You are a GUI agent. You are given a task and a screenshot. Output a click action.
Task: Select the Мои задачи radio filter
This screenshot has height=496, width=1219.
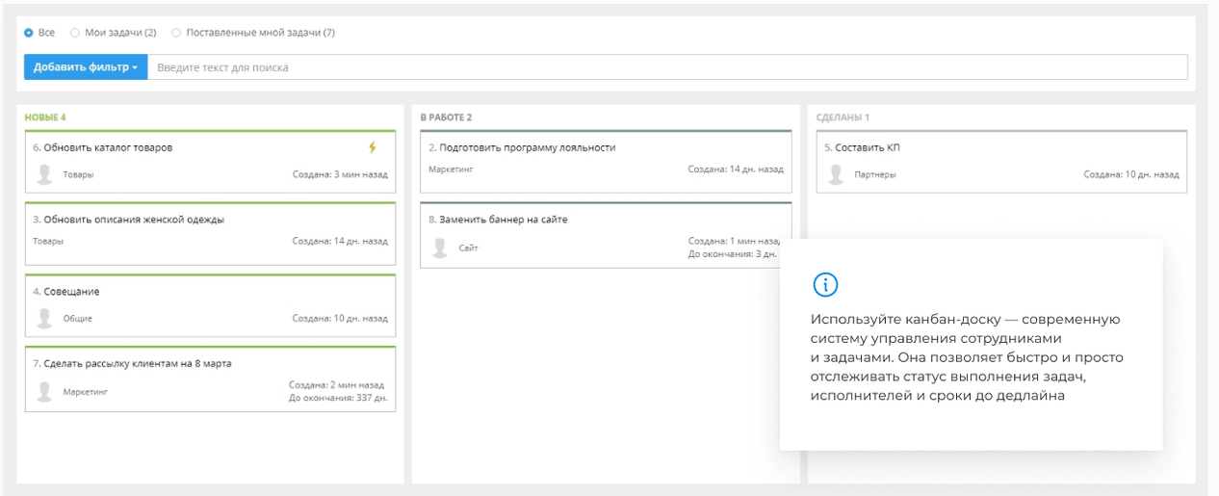(75, 33)
